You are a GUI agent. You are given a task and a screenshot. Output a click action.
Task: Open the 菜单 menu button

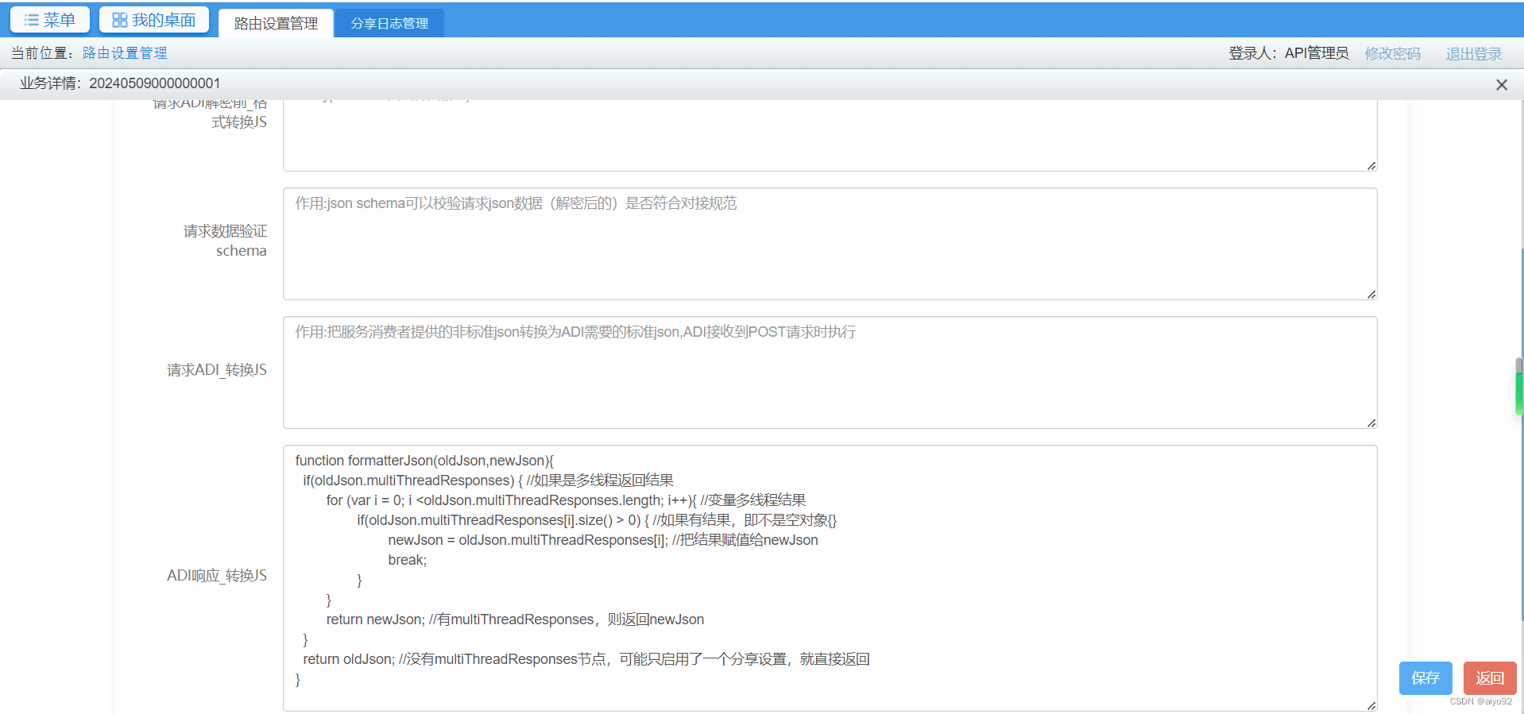(50, 20)
